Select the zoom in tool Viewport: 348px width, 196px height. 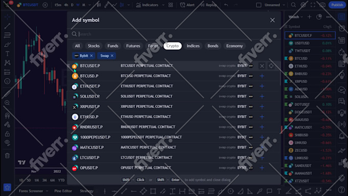(x=7, y=102)
